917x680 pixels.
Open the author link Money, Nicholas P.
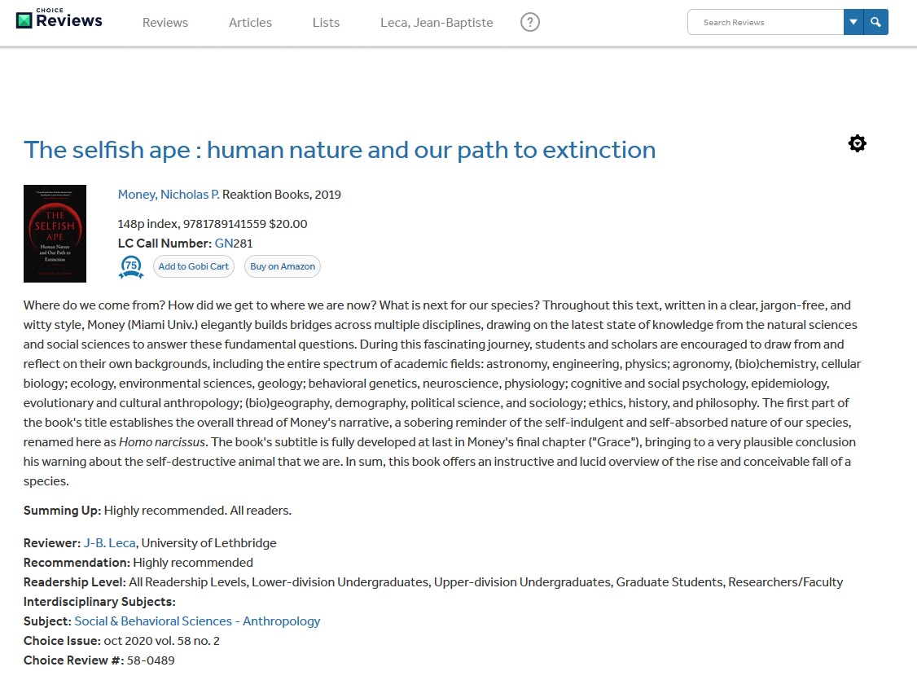169,195
